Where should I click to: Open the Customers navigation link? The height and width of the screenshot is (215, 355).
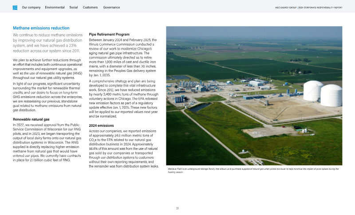tap(90, 8)
